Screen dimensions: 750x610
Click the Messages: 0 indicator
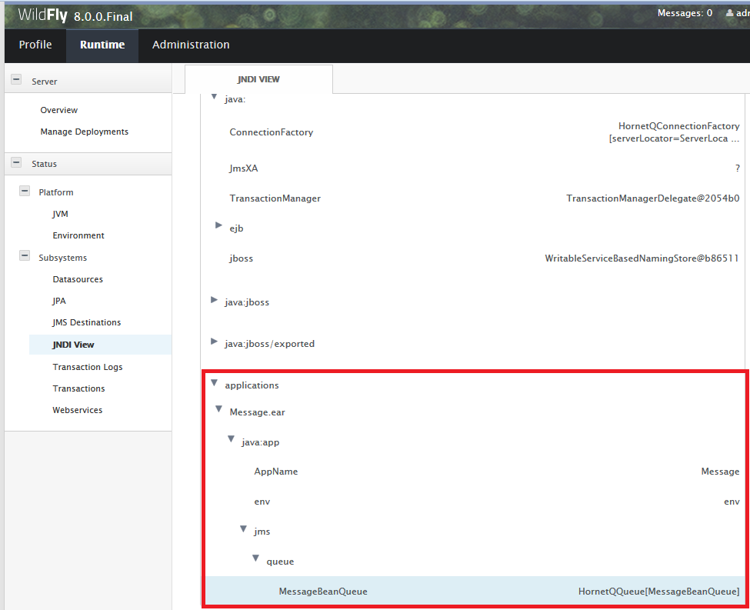coord(685,13)
